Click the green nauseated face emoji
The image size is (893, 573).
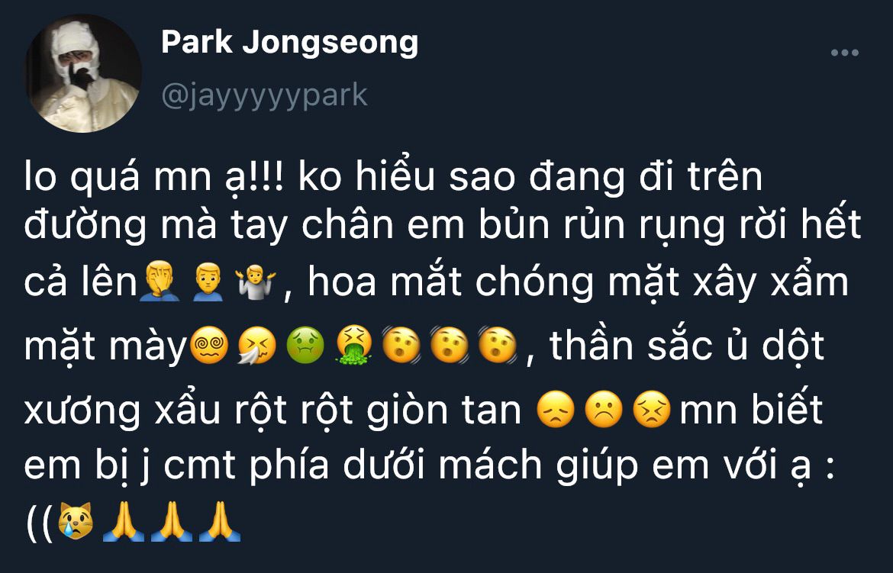click(305, 346)
